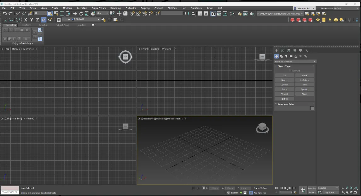The height and width of the screenshot is (196, 361).
Task: Restrict transform to X axis
Action: pyautogui.click(x=26, y=20)
